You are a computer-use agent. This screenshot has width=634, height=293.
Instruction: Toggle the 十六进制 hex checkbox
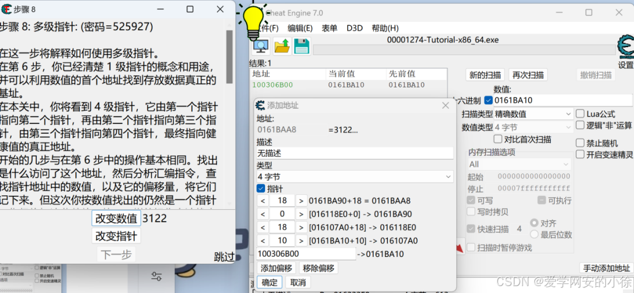[488, 101]
